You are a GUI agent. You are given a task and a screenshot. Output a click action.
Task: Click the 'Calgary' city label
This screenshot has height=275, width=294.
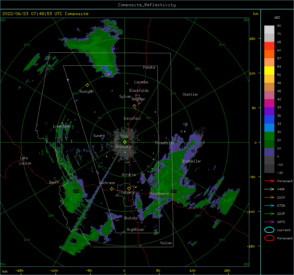click(127, 192)
